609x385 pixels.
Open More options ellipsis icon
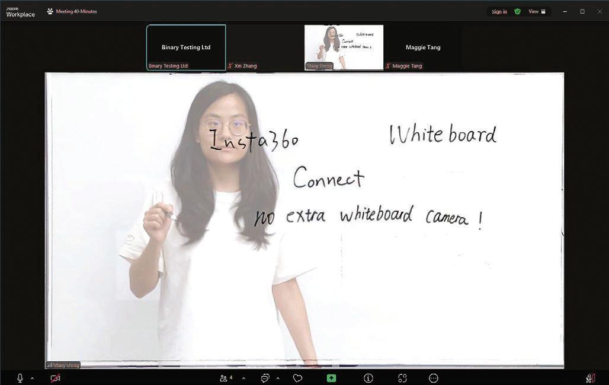tap(434, 378)
